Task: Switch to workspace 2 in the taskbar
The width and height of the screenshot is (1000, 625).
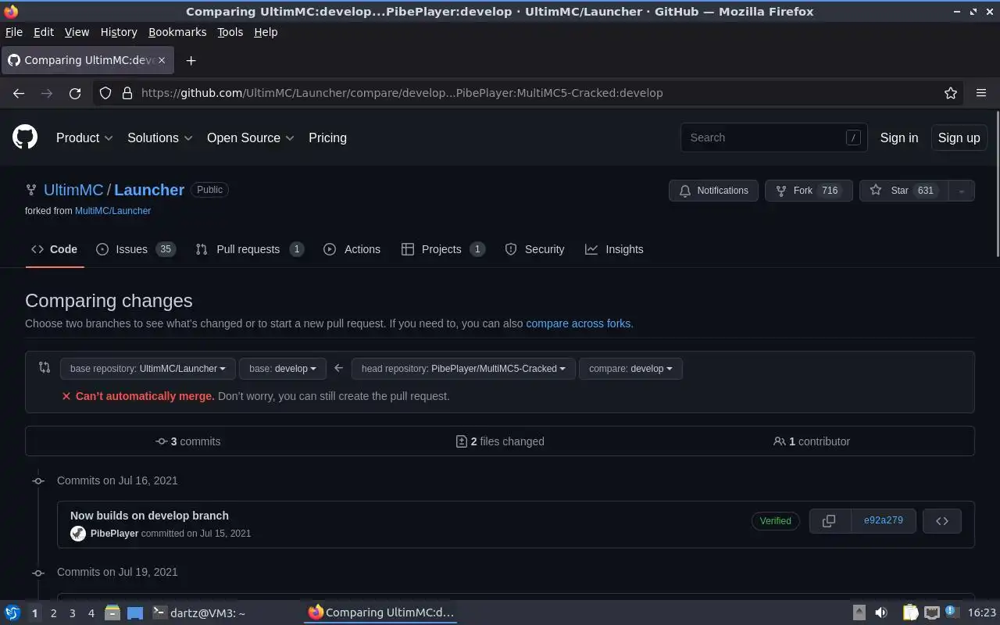Action: pos(53,613)
